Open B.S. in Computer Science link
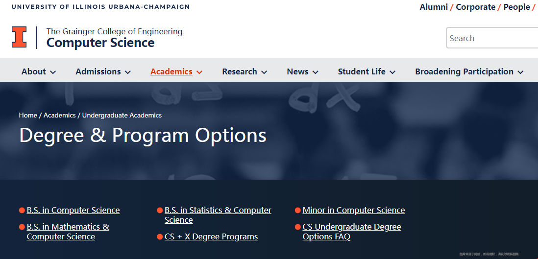 coord(73,210)
